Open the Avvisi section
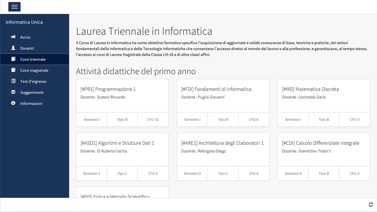Viewport: 377px width, 212px height. pos(35,37)
